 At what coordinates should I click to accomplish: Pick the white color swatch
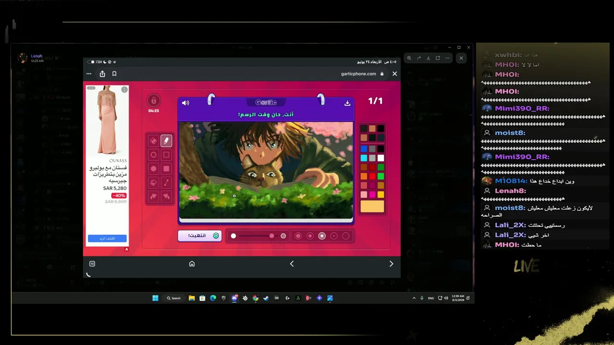coord(380,158)
